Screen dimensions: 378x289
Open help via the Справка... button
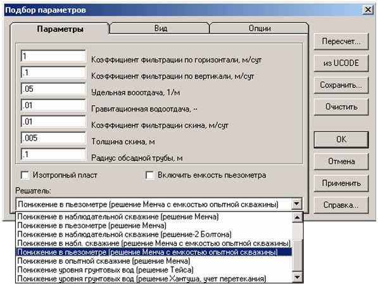(341, 205)
